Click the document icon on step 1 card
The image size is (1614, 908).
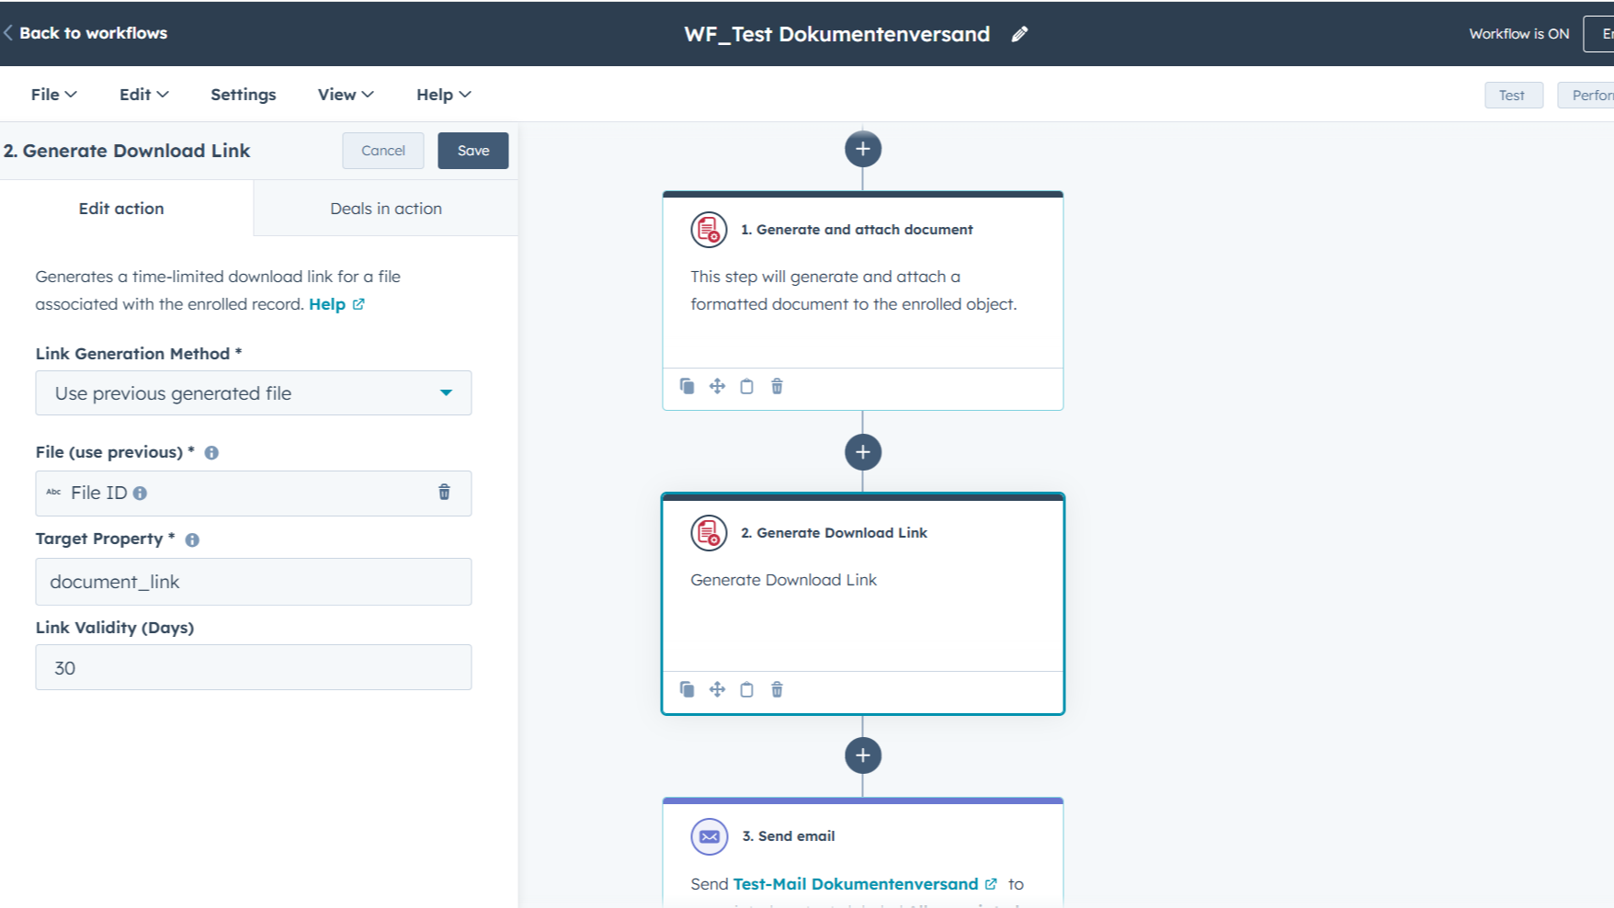[x=709, y=230]
